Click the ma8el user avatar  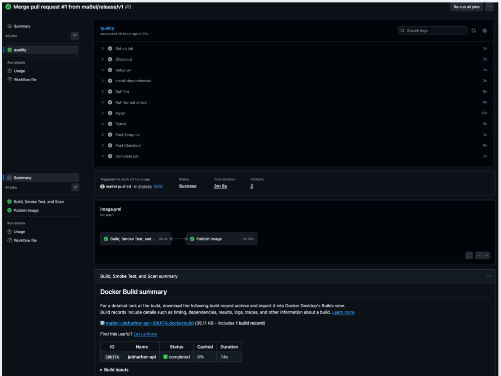(102, 186)
